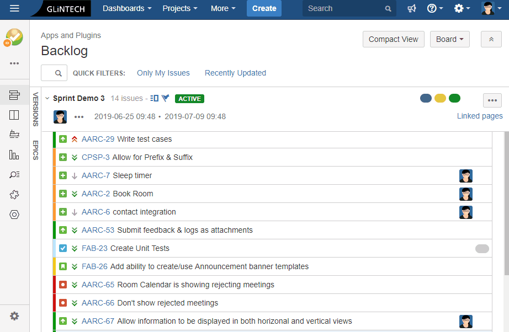Open the Dashboards menu
This screenshot has width=509, height=332.
tap(127, 8)
